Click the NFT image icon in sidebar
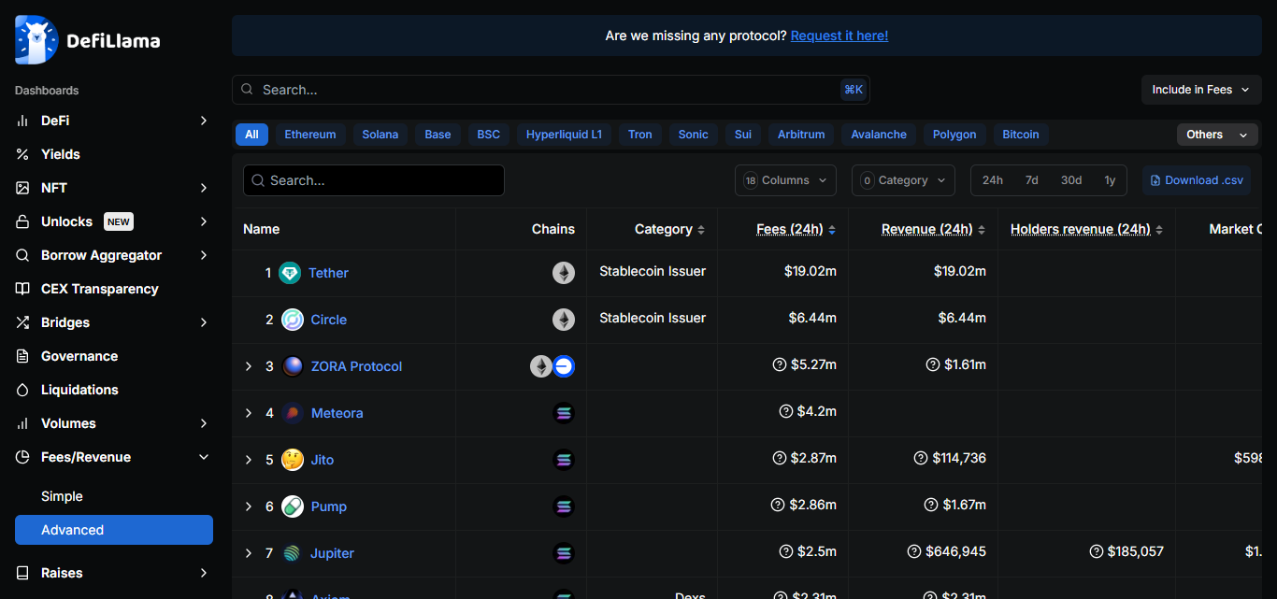Viewport: 1277px width, 599px height. [22, 188]
